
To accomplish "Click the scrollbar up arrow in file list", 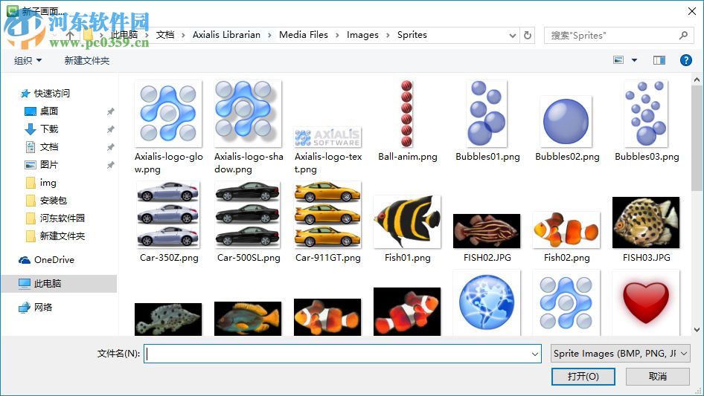I will point(697,79).
